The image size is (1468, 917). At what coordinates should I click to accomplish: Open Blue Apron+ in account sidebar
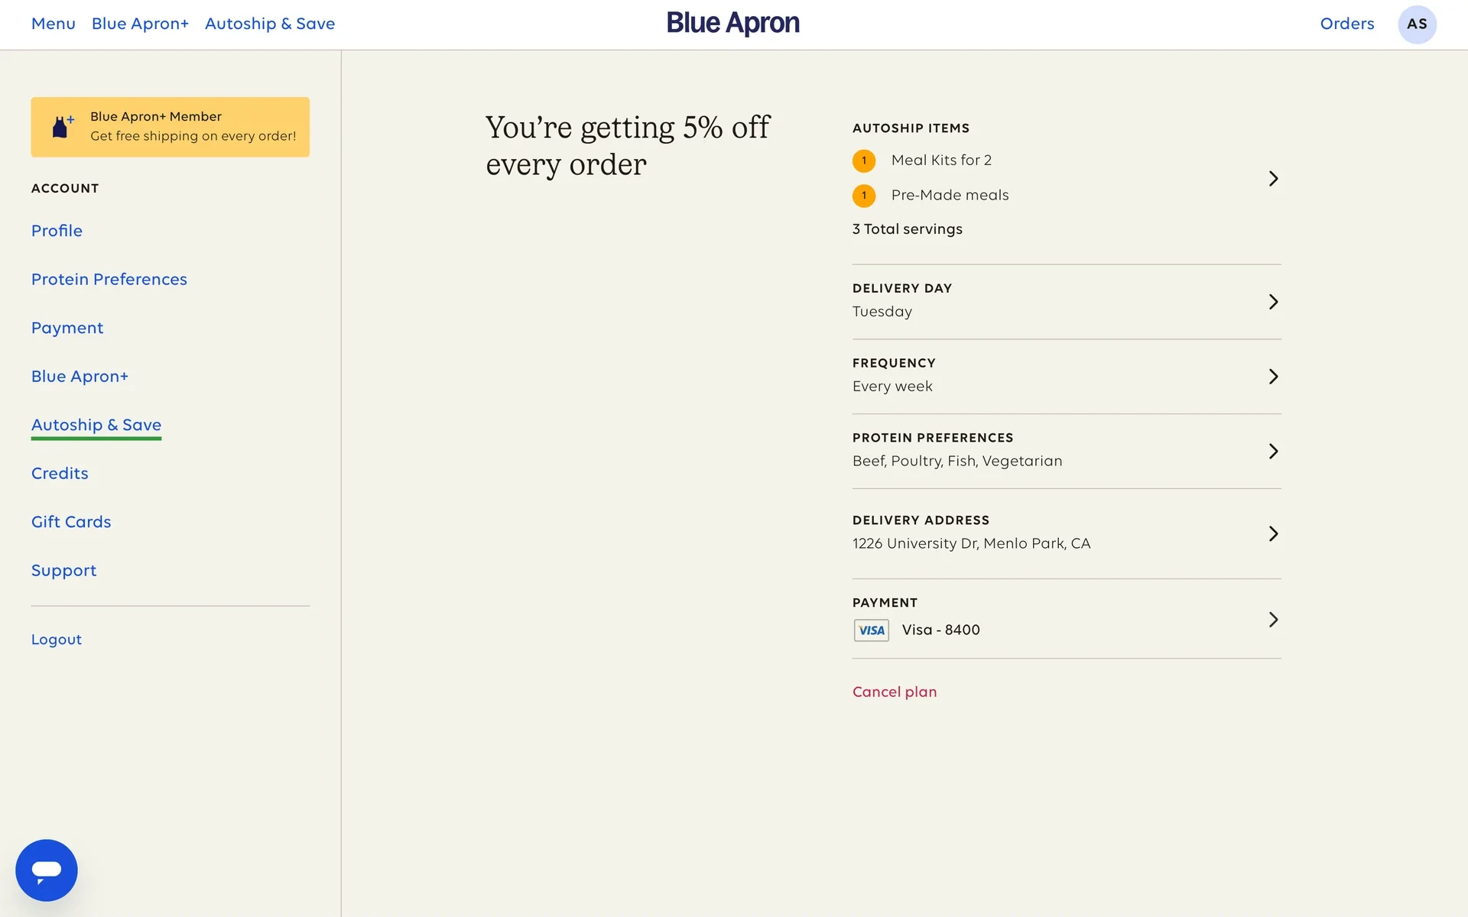coord(80,377)
